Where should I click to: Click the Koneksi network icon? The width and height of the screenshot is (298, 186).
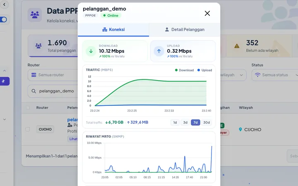[105, 30]
